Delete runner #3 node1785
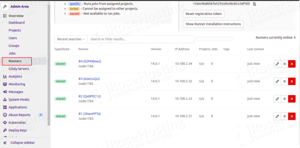This screenshot has height=148, width=300. 292,81
